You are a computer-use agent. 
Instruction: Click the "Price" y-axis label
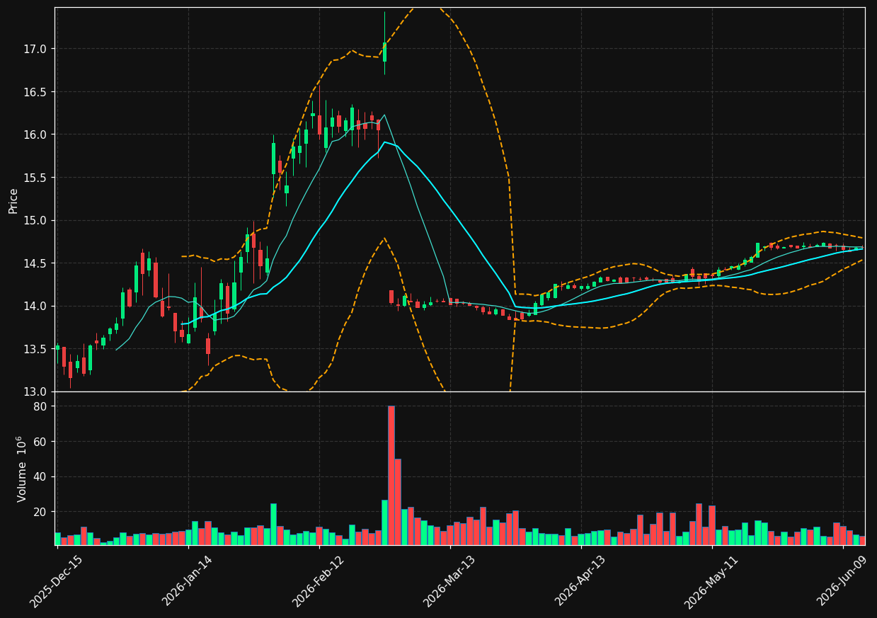coord(13,200)
